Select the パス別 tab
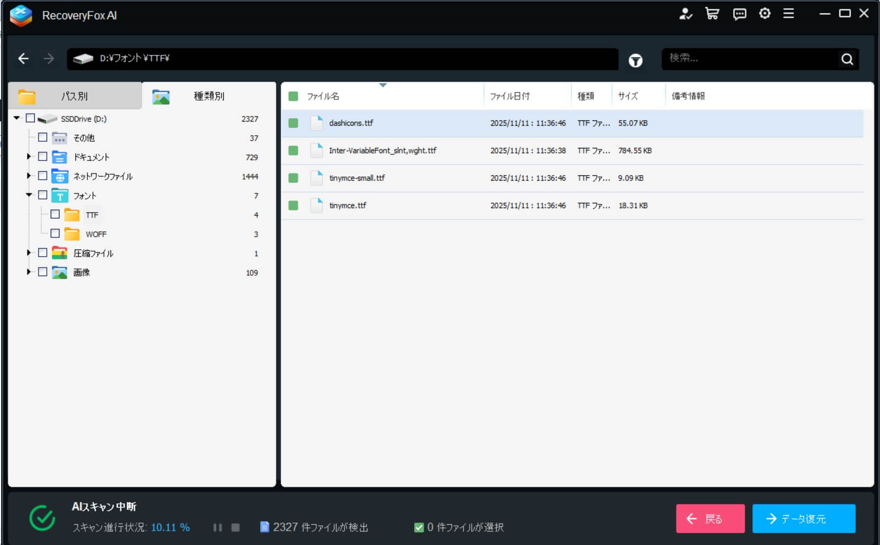880x545 pixels. (x=74, y=96)
